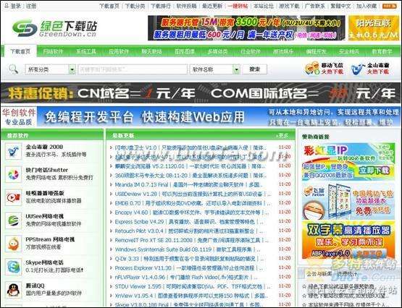Click 更多 link in 最新更新 header
The height and width of the screenshot is (308, 402).
(x=282, y=136)
